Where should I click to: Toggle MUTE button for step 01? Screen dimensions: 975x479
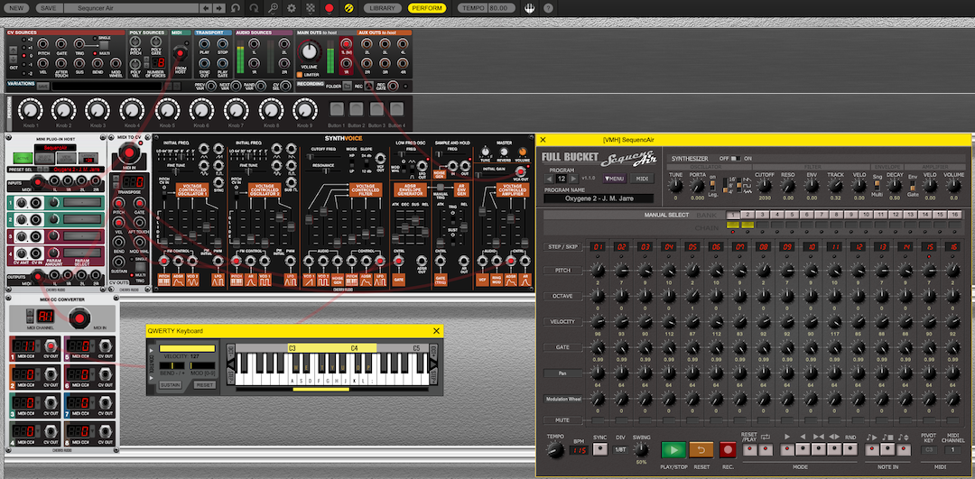[x=598, y=420]
